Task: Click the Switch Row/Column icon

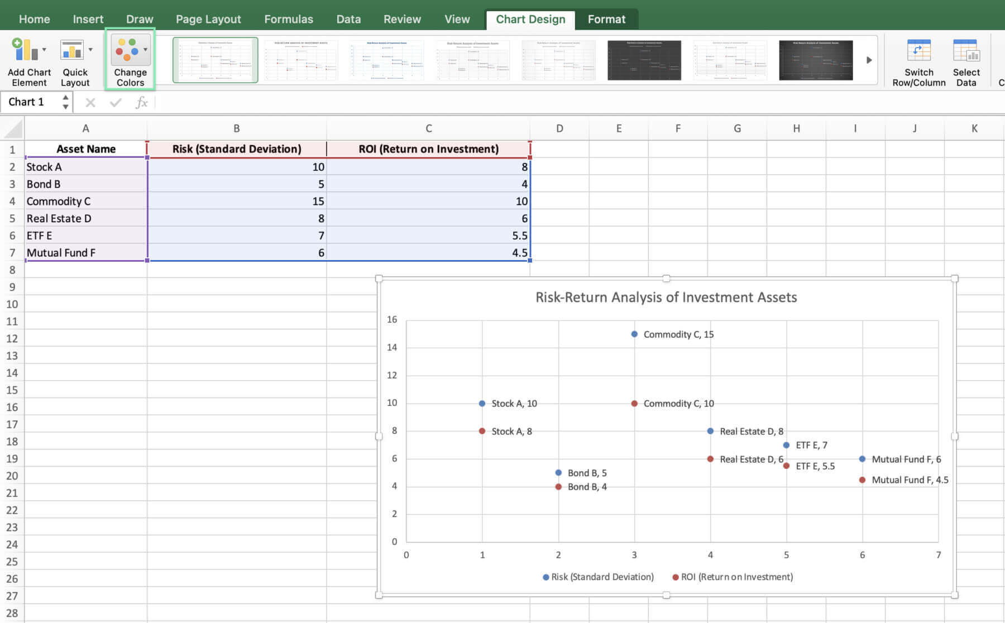Action: pyautogui.click(x=918, y=50)
